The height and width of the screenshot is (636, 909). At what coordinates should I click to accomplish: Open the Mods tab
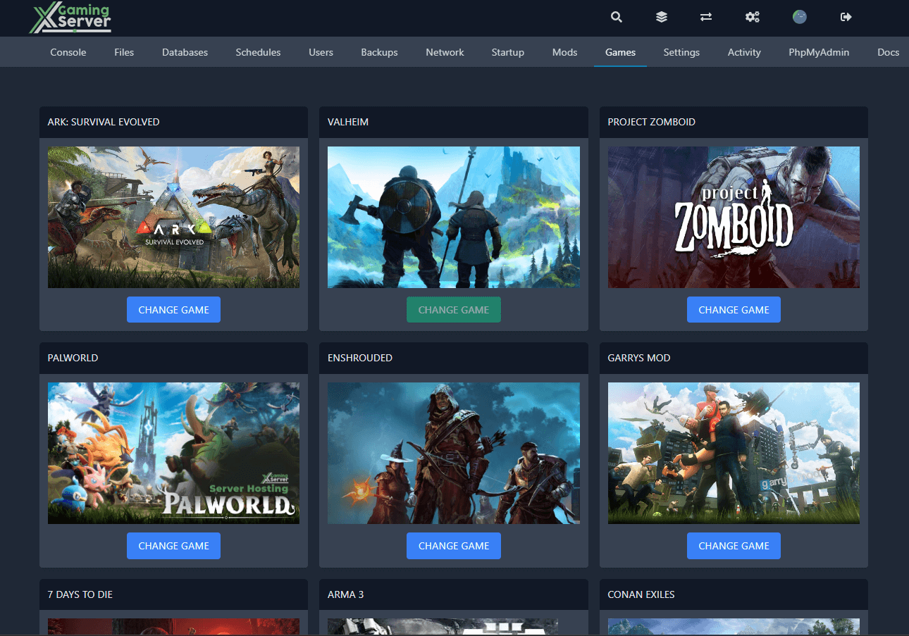click(x=564, y=52)
